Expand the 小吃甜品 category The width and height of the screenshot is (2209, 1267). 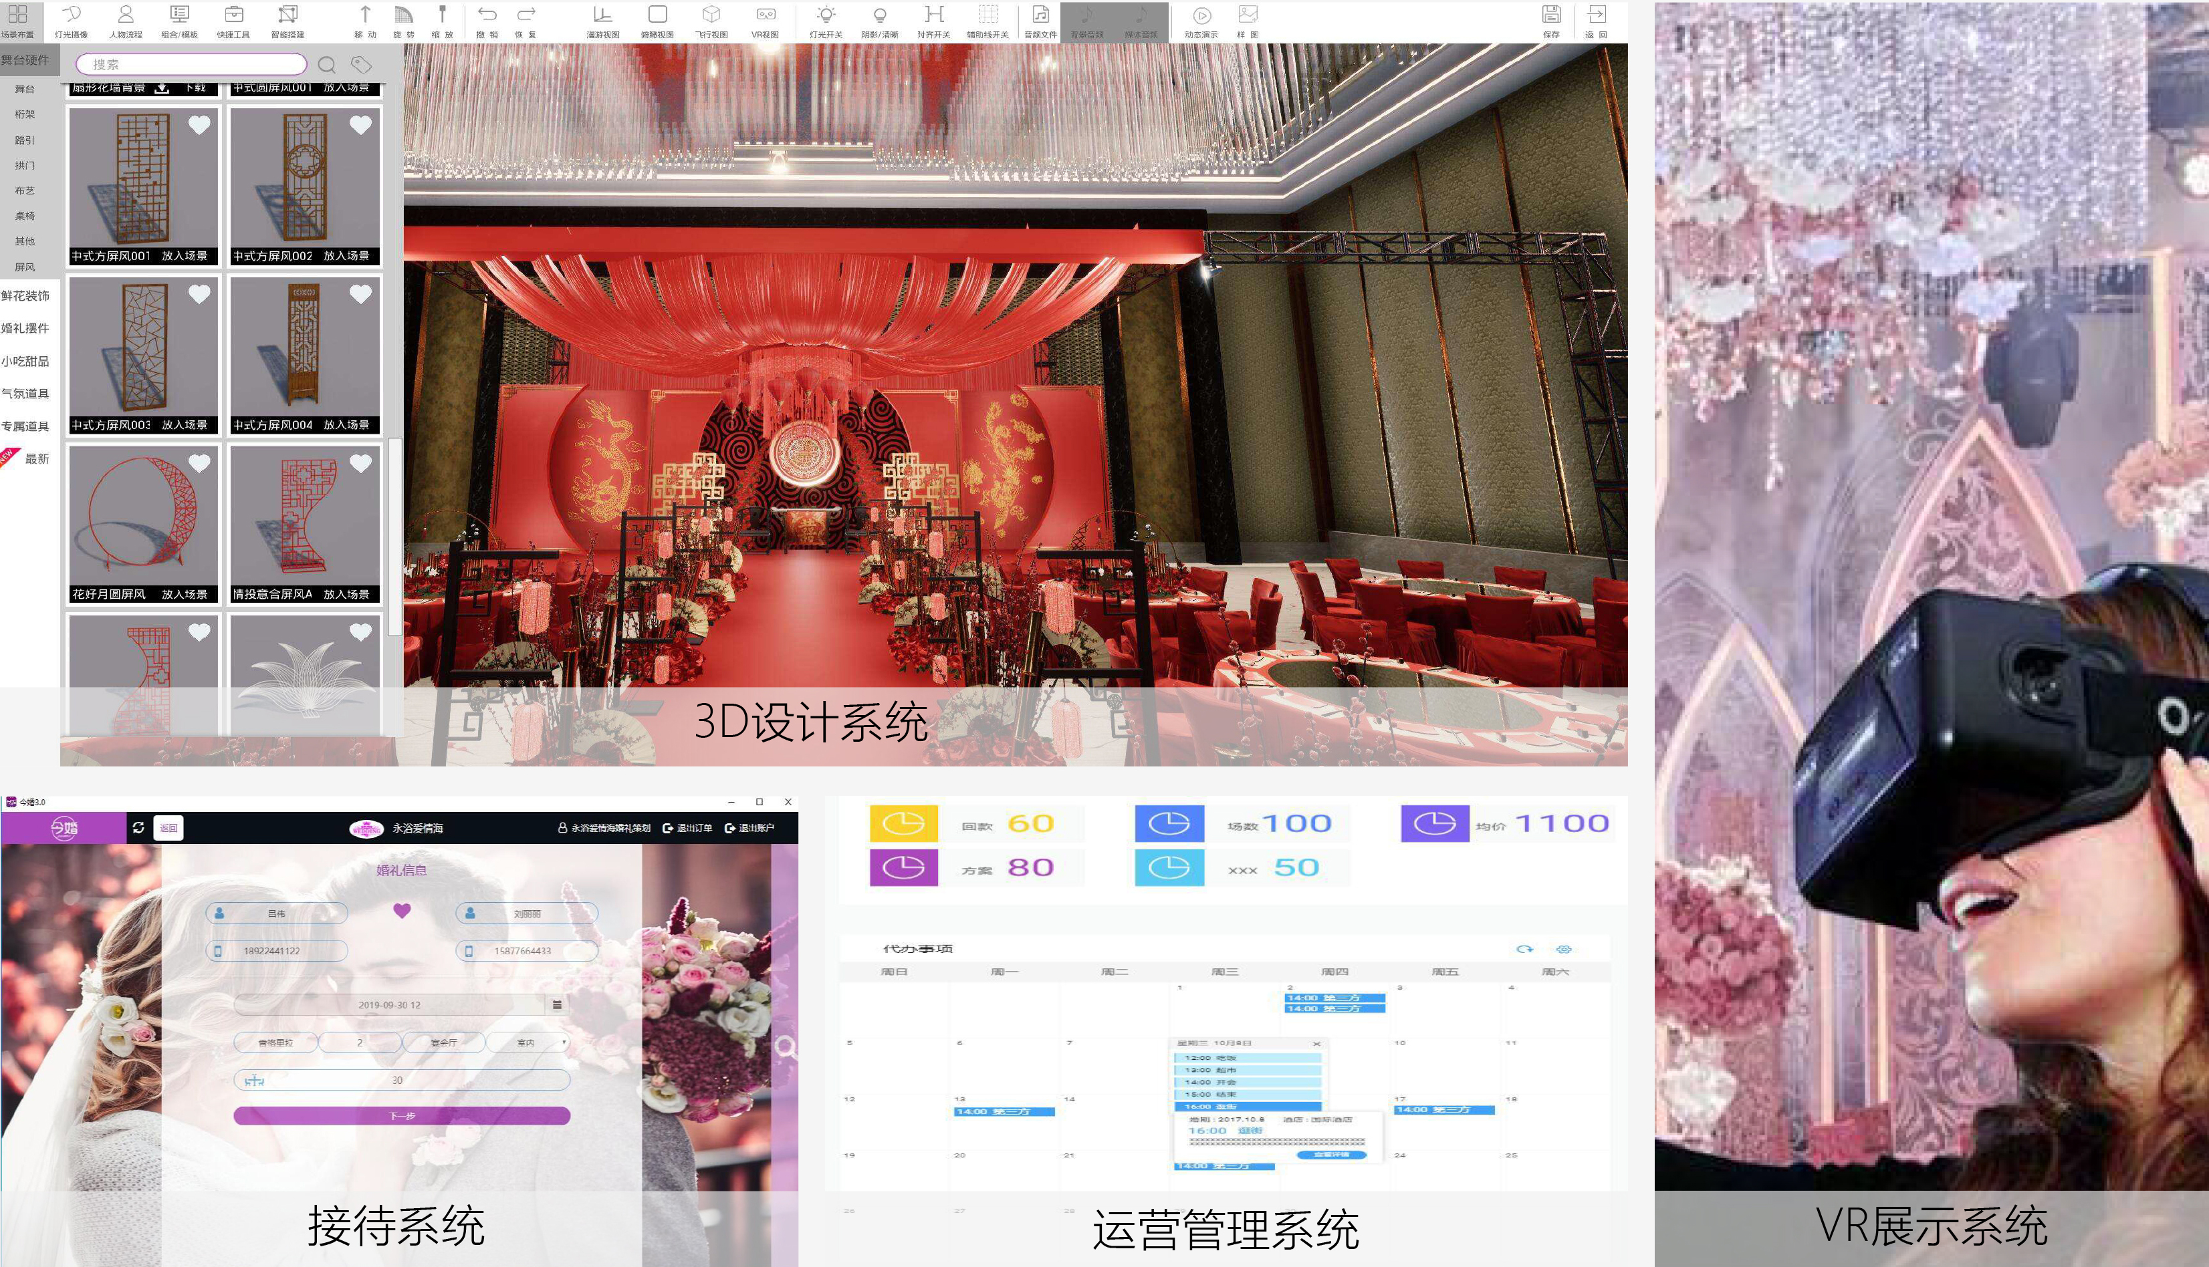click(x=25, y=361)
